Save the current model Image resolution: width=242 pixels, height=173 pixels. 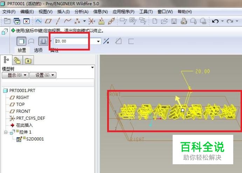[174, 21]
